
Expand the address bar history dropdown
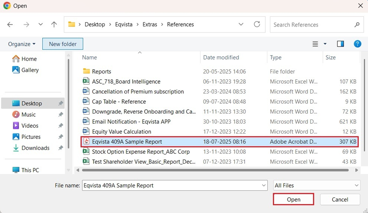pyautogui.click(x=241, y=24)
